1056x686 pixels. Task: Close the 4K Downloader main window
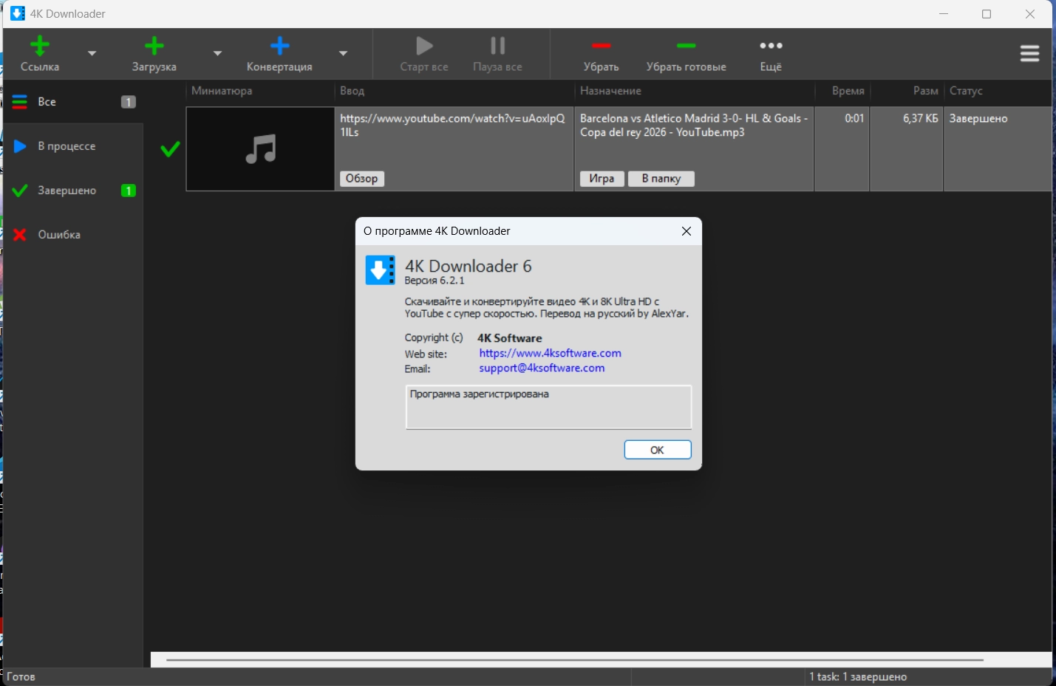coord(1030,14)
